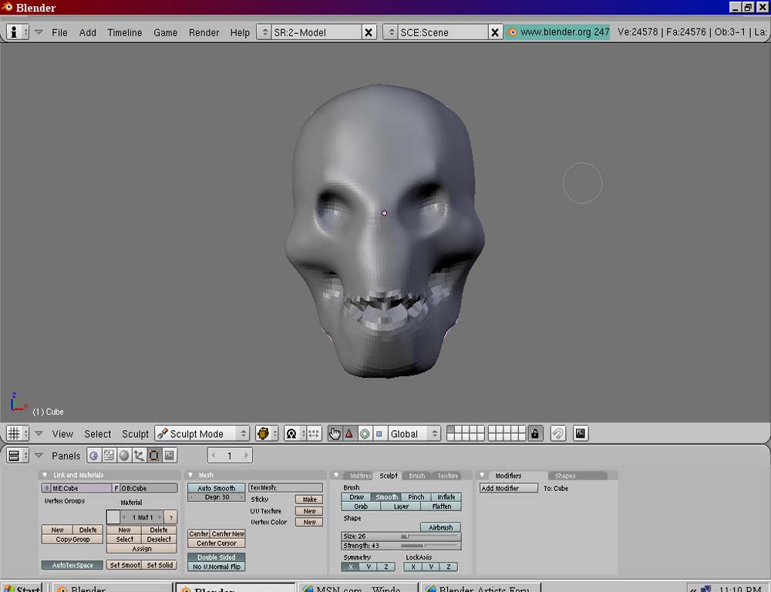Screen dimensions: 771x592
Task: Switch to Object context axes icon
Action: tap(139, 456)
